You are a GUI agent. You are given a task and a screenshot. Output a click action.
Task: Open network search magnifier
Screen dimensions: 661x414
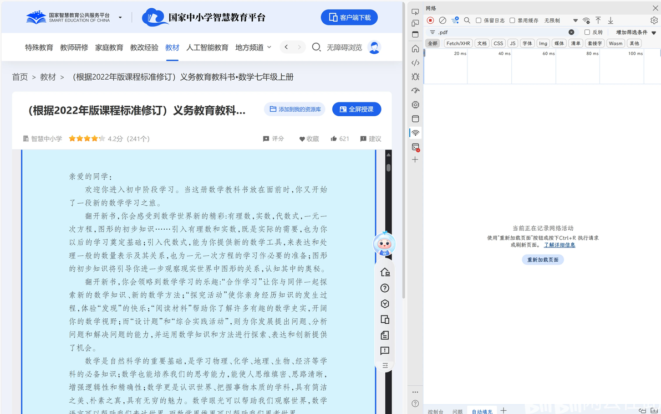point(467,20)
